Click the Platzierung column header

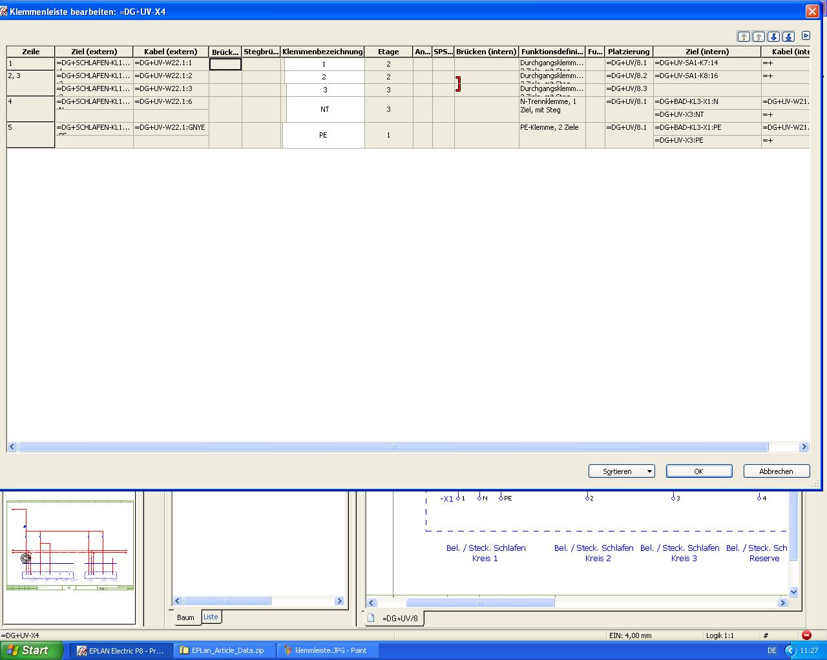[629, 52]
